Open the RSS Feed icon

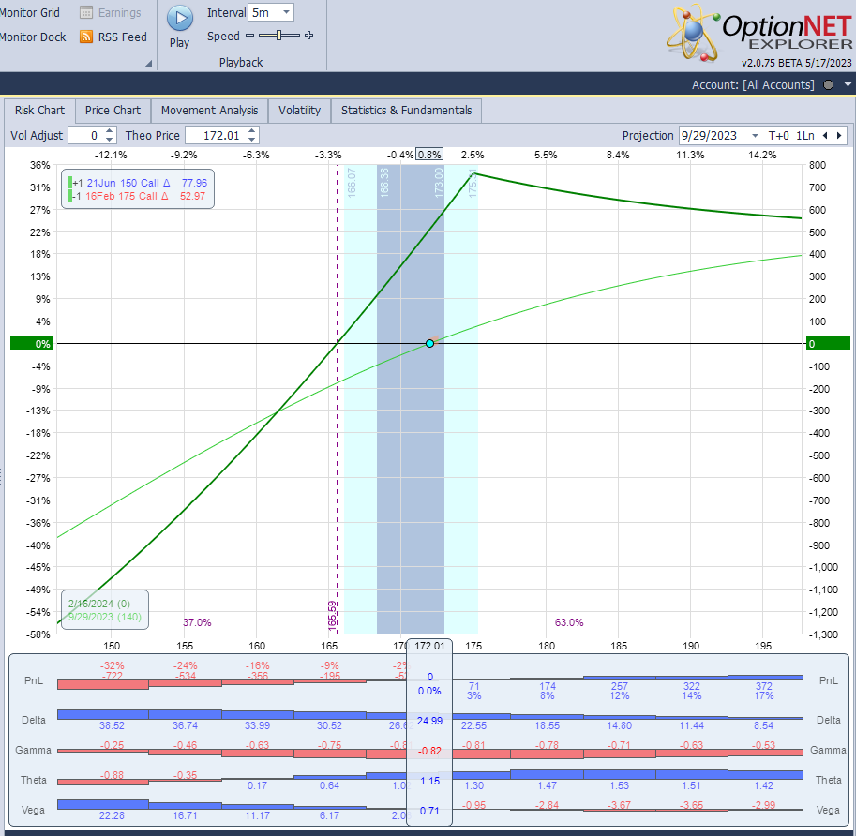(x=86, y=37)
